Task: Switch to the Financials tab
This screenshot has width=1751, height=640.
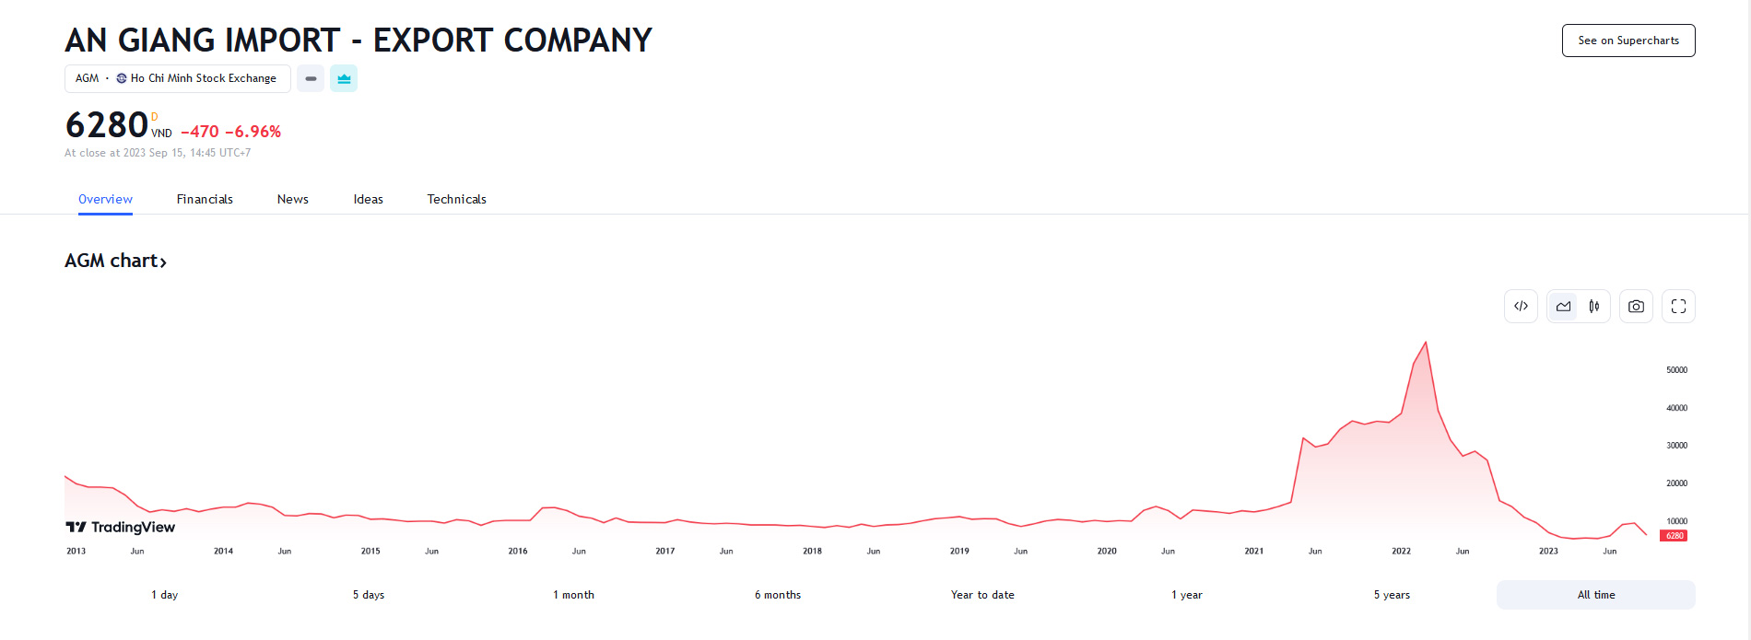Action: click(x=205, y=199)
